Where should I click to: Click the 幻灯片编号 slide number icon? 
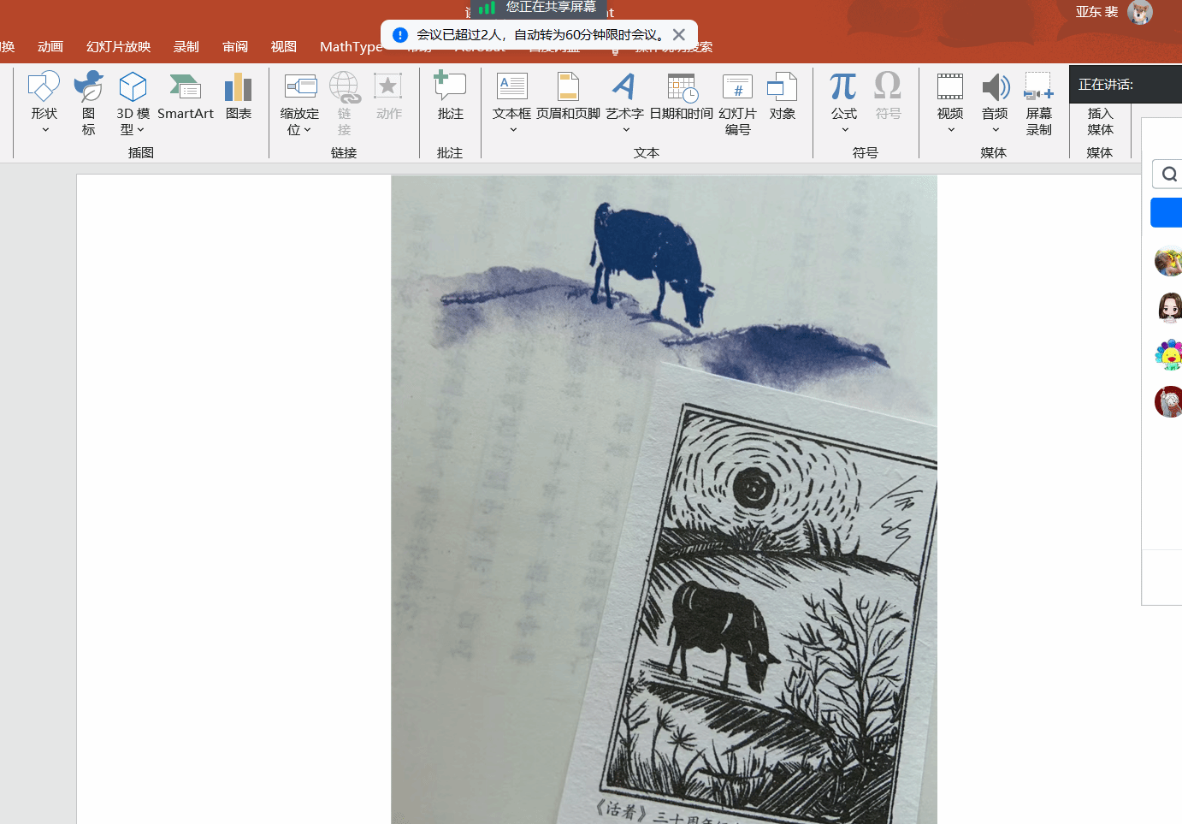click(x=737, y=103)
